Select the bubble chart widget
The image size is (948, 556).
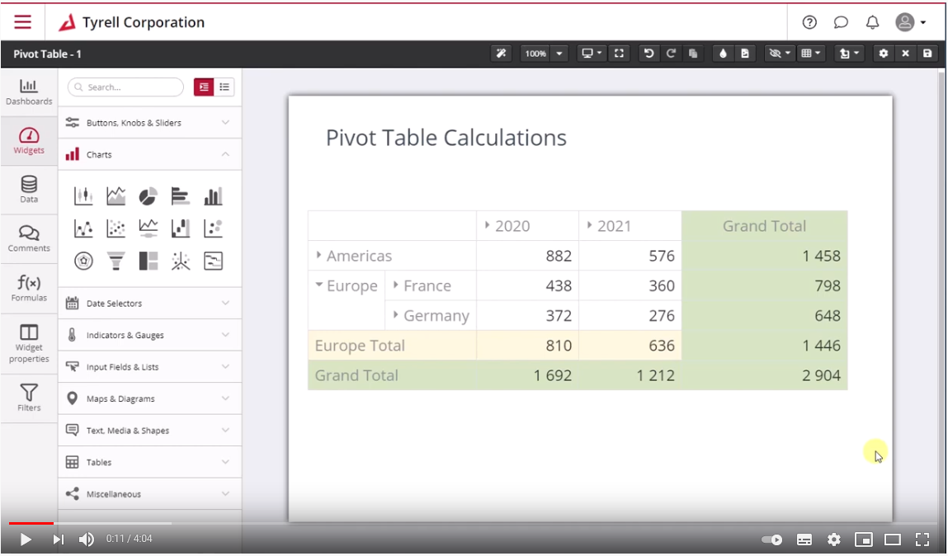213,229
